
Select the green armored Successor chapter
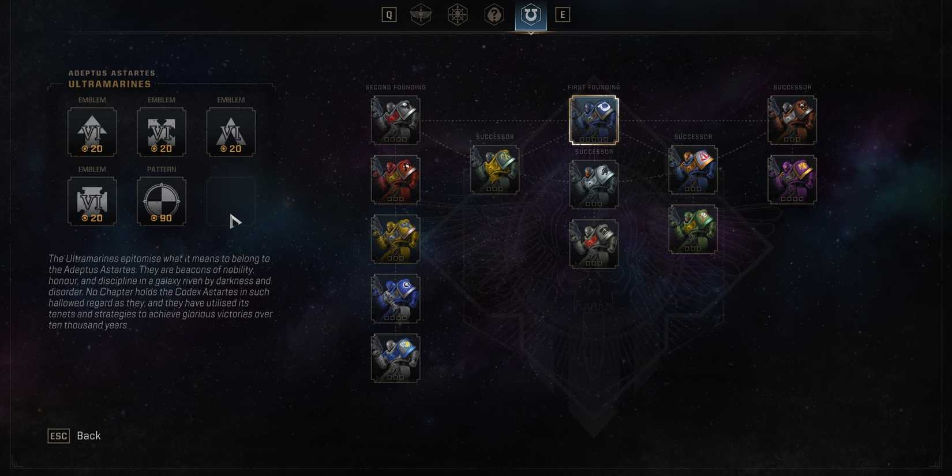click(x=693, y=229)
